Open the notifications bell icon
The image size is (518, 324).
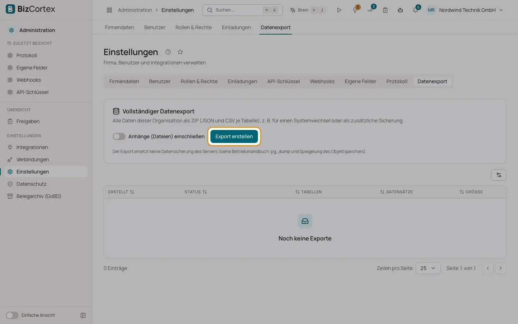[x=415, y=10]
